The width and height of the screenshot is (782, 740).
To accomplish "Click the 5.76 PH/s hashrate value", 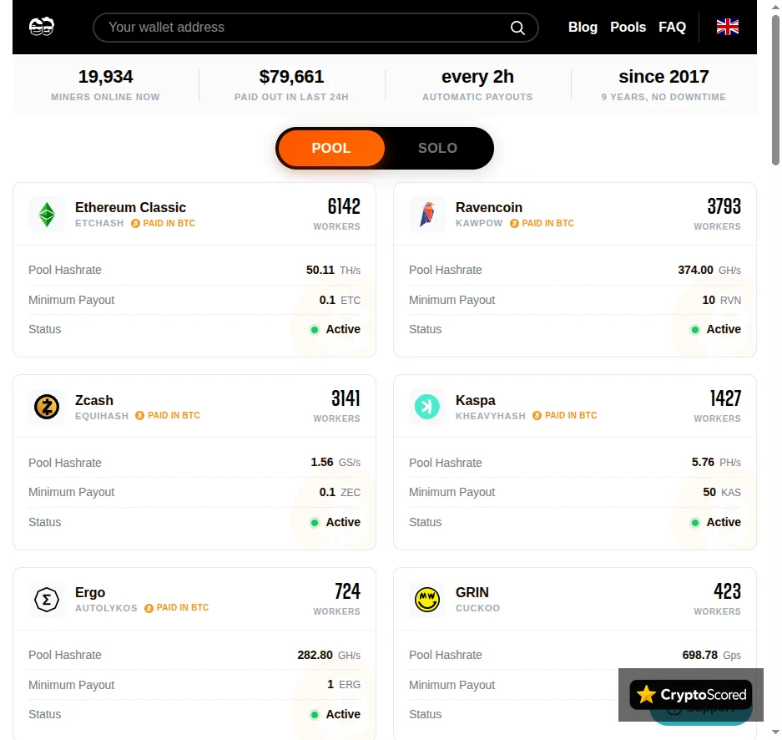I will (716, 462).
